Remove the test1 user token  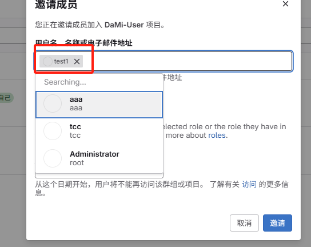pos(77,61)
